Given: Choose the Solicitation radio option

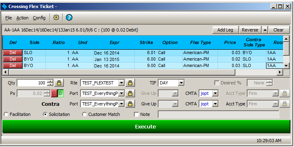Looking at the screenshot, I should click(x=45, y=114).
